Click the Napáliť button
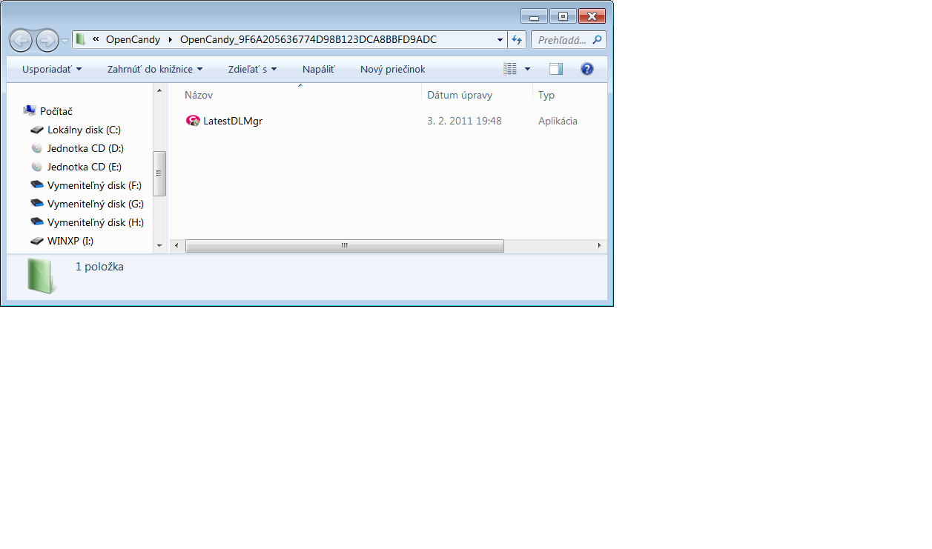The image size is (932, 549). (x=318, y=69)
